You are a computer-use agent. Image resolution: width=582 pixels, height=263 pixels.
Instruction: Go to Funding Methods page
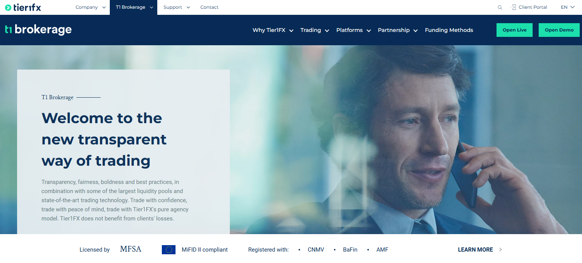click(449, 30)
